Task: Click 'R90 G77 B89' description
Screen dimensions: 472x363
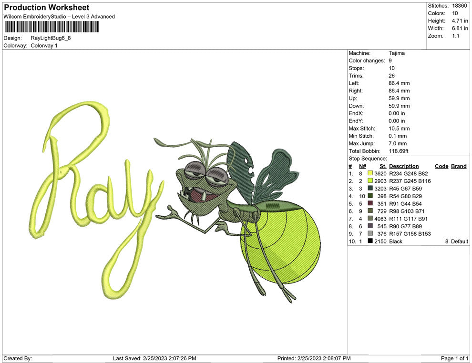Action: point(405,226)
